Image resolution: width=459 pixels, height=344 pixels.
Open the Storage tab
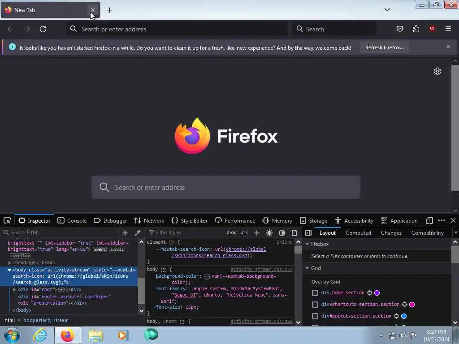(x=313, y=220)
